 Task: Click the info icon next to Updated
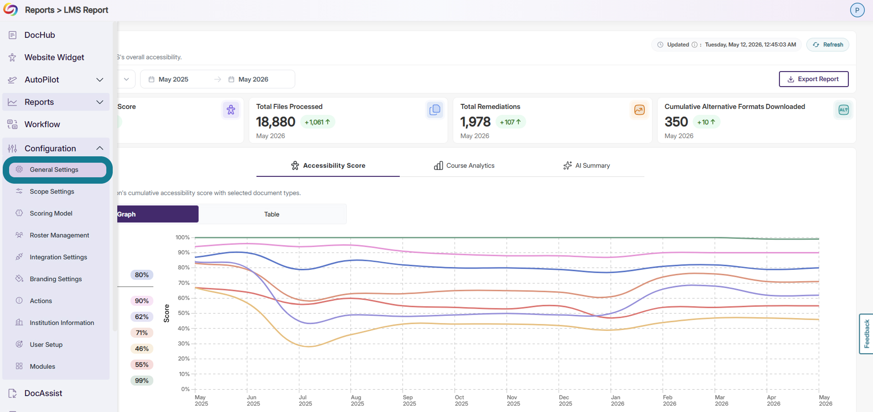[x=695, y=45]
